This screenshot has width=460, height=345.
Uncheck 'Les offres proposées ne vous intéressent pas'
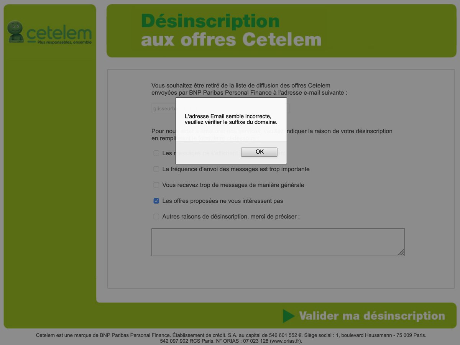pos(156,201)
